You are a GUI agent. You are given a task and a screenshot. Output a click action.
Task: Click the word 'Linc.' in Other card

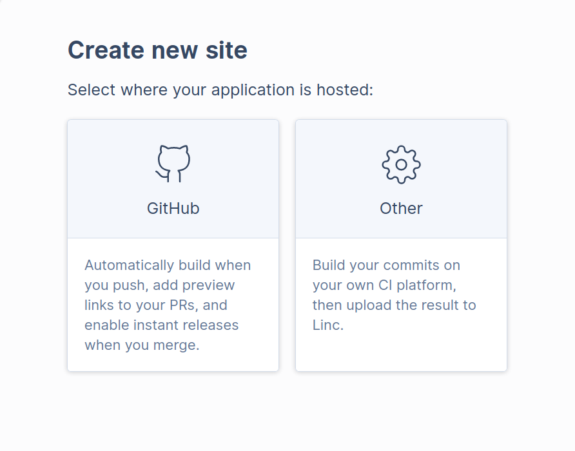[x=328, y=325]
